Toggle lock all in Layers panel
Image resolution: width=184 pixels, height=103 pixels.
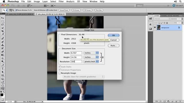click(x=167, y=23)
